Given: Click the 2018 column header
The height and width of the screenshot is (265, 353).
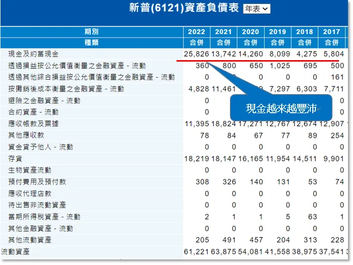Looking at the screenshot, I should point(305,32).
